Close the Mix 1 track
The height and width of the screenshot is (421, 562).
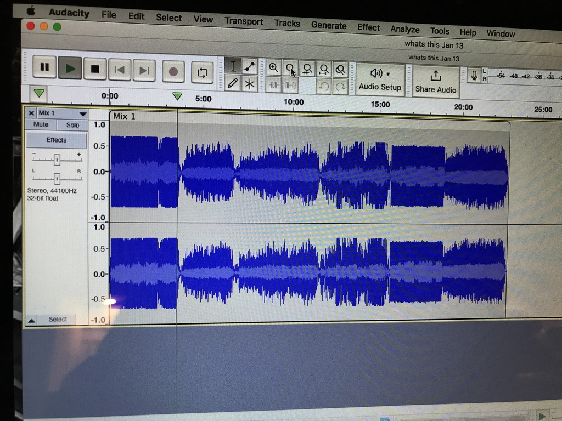coord(31,113)
